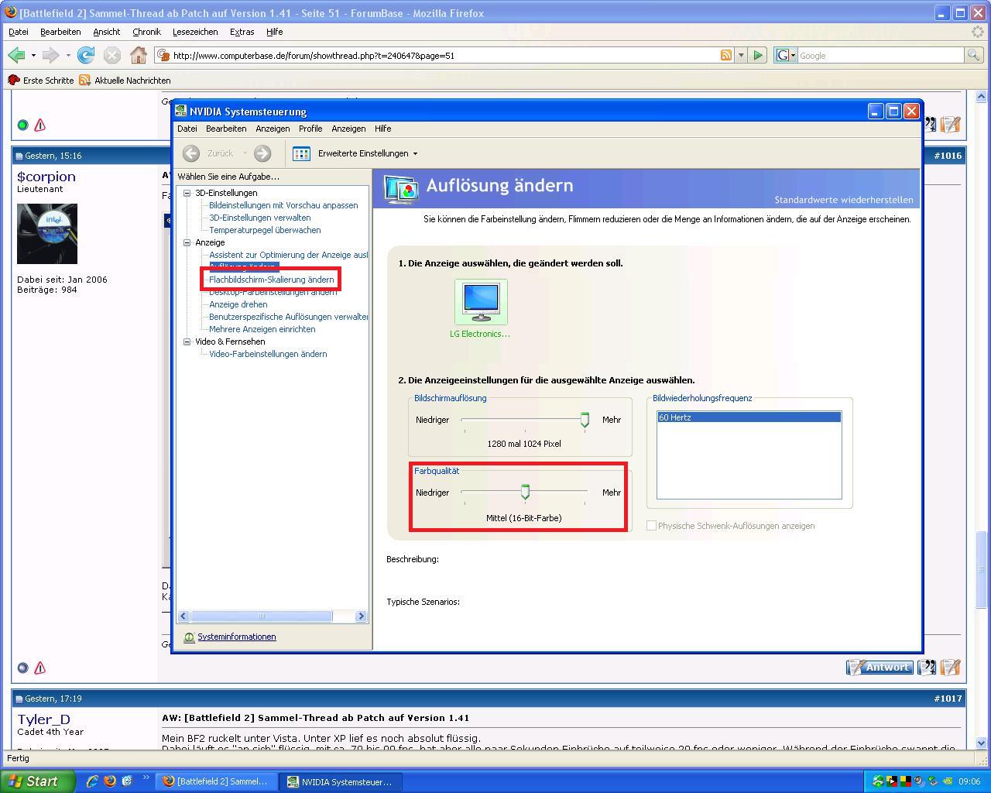Switch to NVIDIA Systemsteuerung taskbar button
This screenshot has height=793, width=991.
pyautogui.click(x=339, y=781)
